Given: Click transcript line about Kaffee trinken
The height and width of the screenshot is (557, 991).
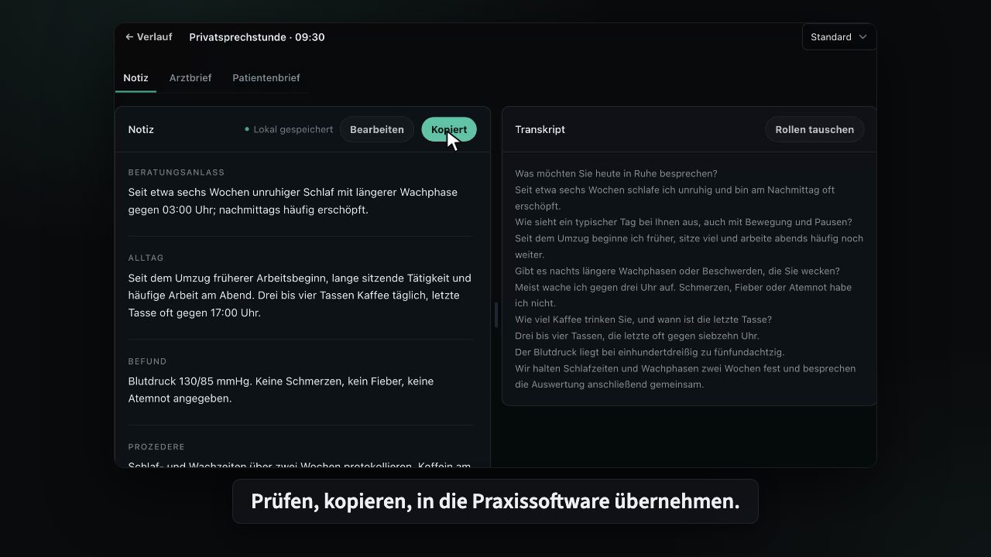Looking at the screenshot, I should click(x=643, y=320).
